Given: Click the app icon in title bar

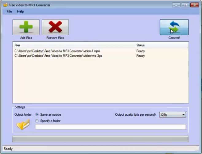Looking at the screenshot, I should [5, 5].
